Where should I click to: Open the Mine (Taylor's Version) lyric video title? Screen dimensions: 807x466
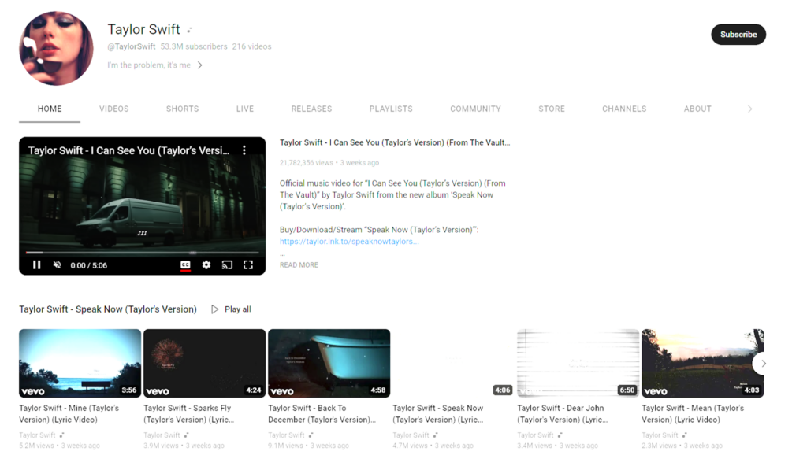click(69, 413)
